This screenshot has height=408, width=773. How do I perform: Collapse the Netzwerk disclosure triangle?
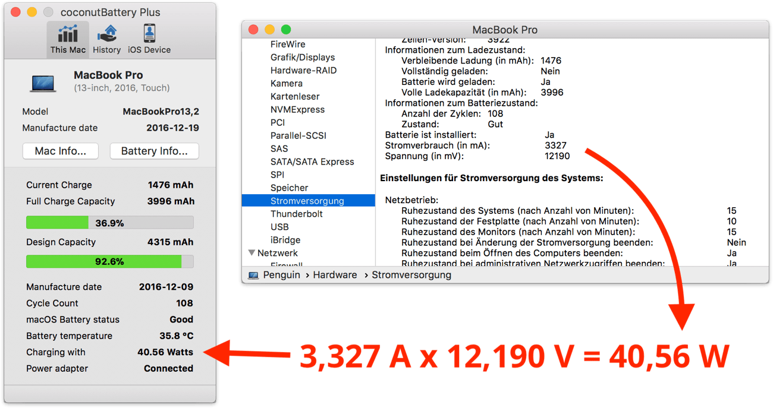click(x=252, y=253)
